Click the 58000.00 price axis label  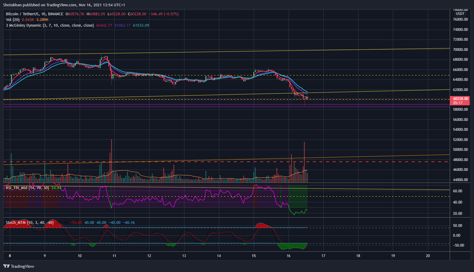461,110
